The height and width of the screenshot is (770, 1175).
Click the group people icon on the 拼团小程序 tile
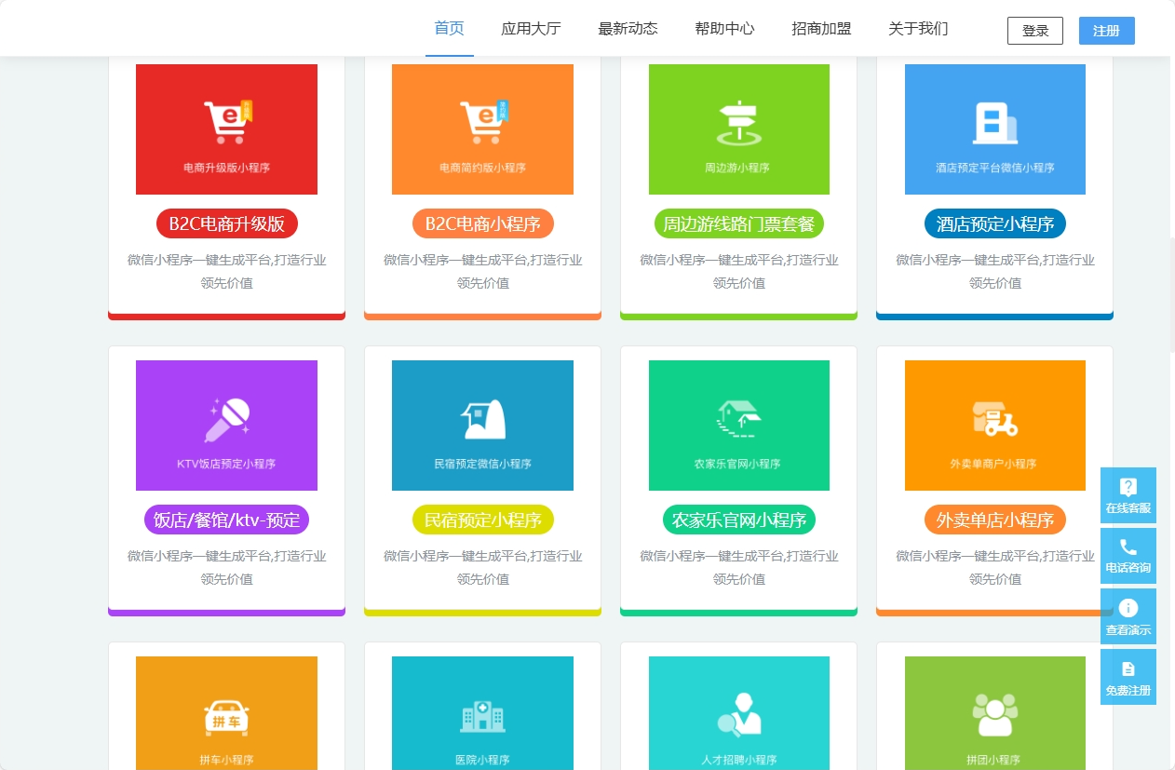[995, 715]
